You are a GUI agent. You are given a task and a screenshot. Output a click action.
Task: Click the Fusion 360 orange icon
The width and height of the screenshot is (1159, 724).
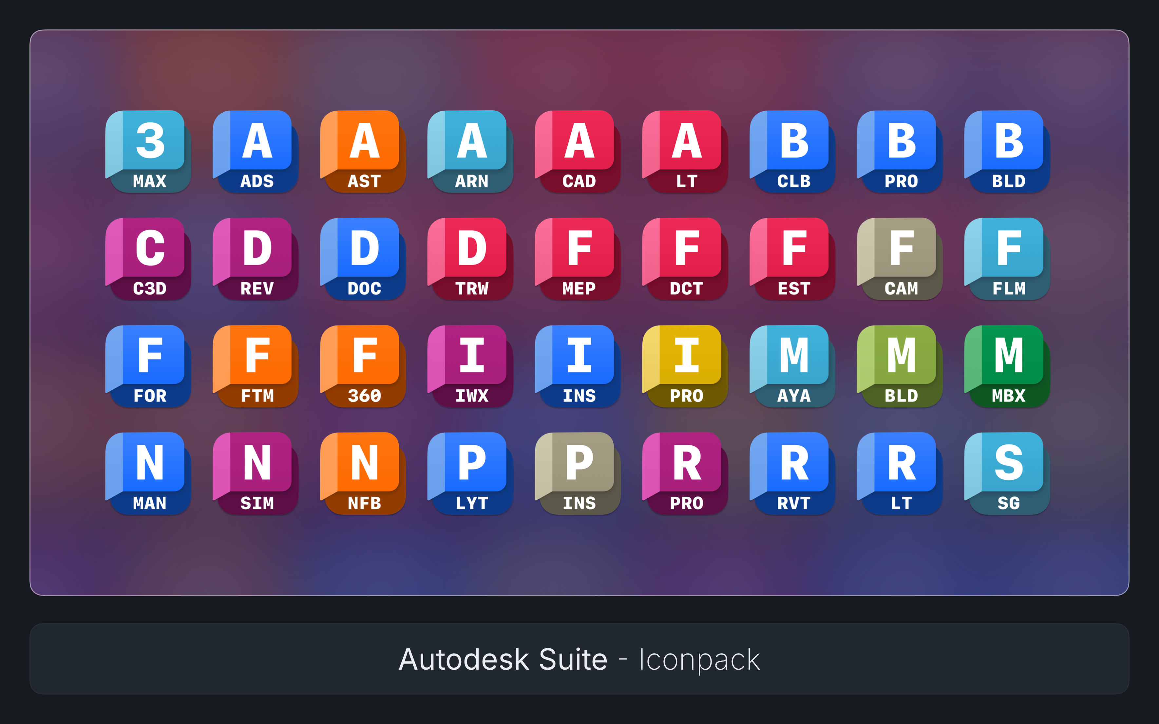(x=363, y=366)
